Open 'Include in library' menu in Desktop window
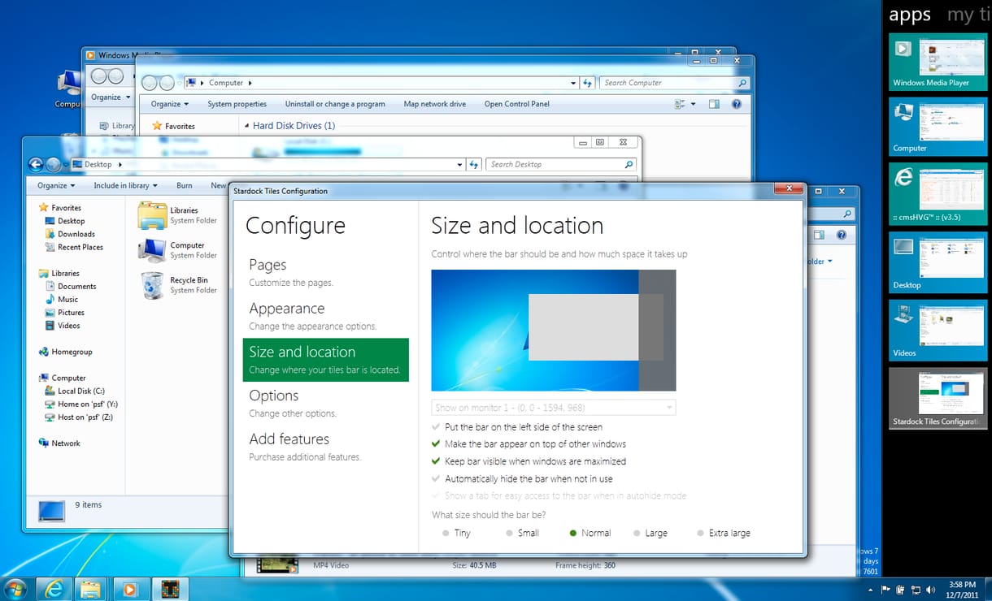The image size is (992, 601). pyautogui.click(x=125, y=185)
